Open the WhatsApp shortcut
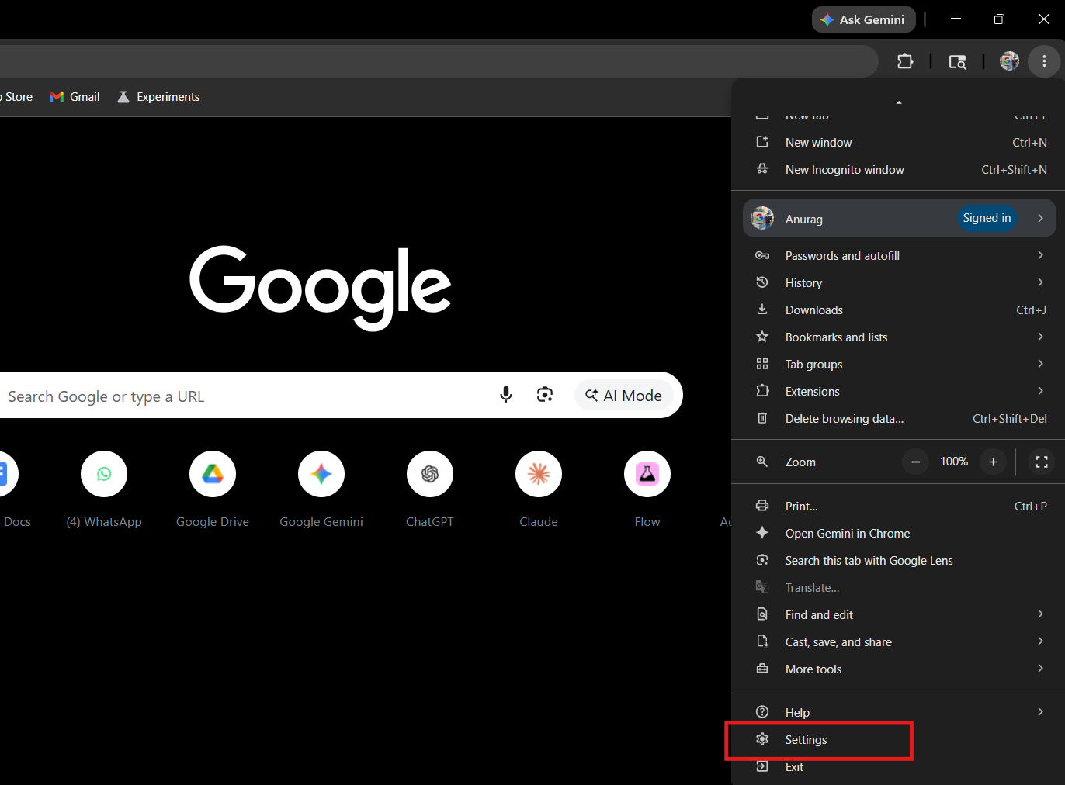The width and height of the screenshot is (1065, 785). tap(104, 489)
